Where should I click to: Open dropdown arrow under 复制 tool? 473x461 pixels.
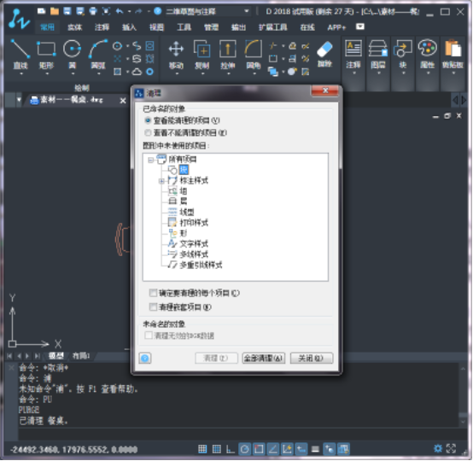click(x=202, y=73)
